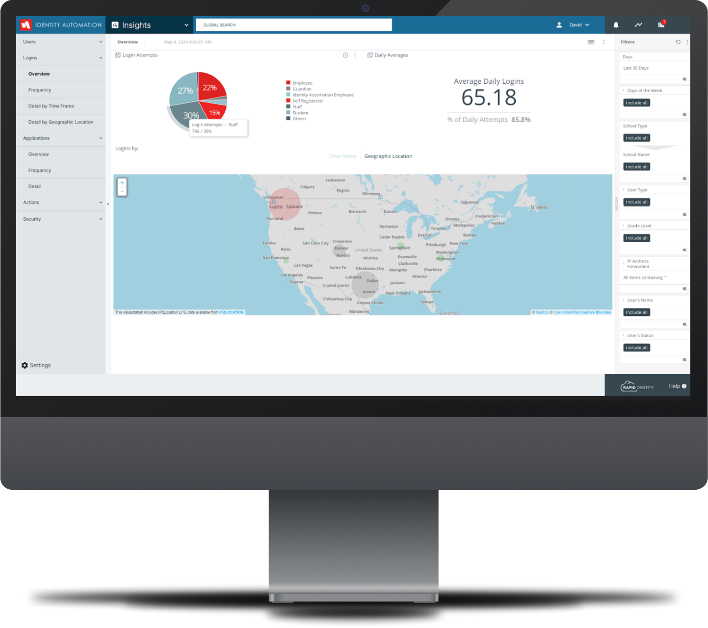Toggle the Grade Level filter switch

(x=684, y=250)
